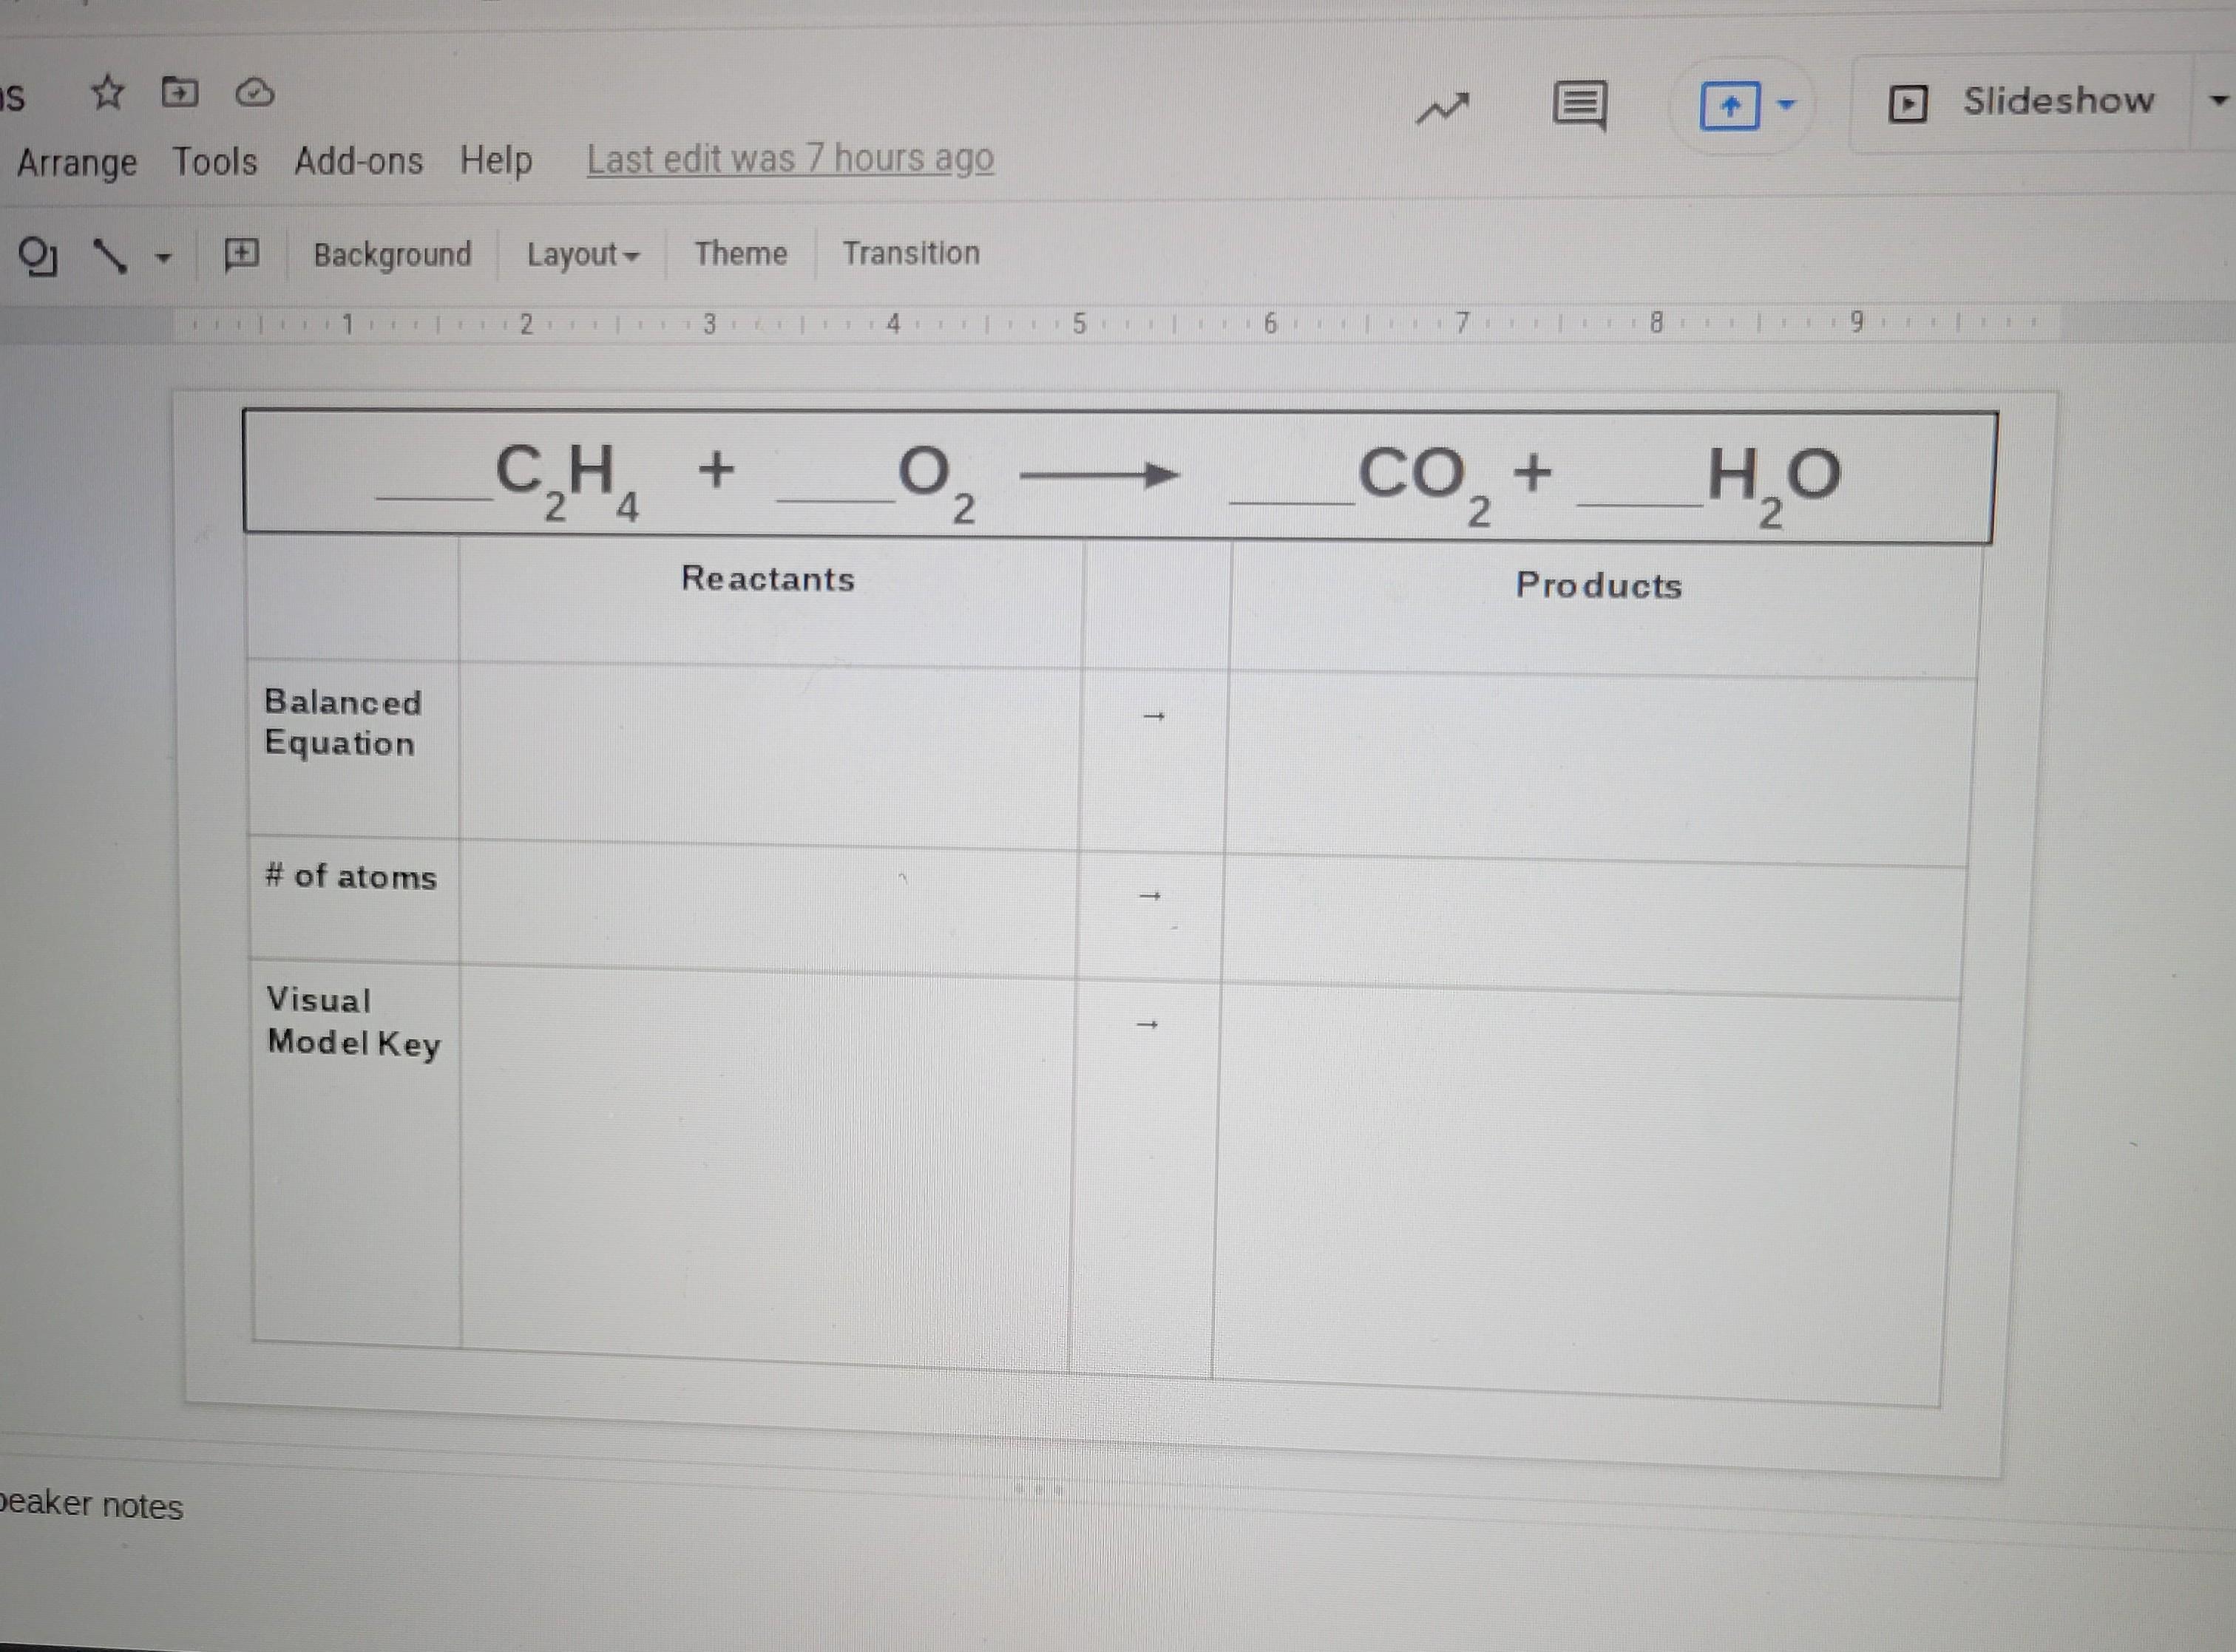Open the present to meeting dropdown arrow
The image size is (2236, 1652).
(1786, 104)
